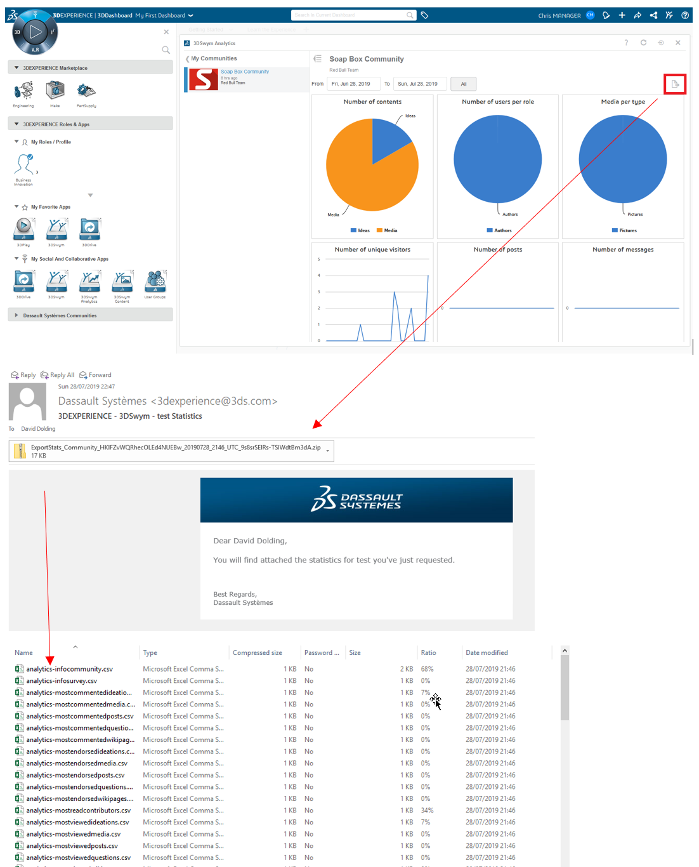Toggle Pictures legend in media chart
699x867 pixels.
click(x=624, y=230)
